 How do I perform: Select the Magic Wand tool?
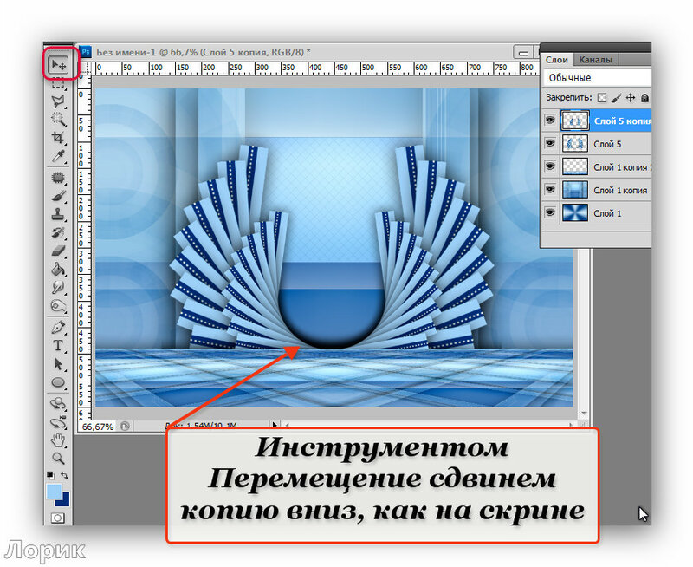click(x=58, y=119)
